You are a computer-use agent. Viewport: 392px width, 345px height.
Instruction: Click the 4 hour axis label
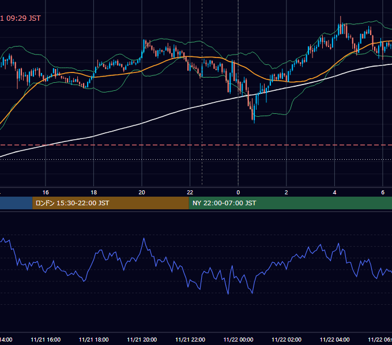point(334,193)
